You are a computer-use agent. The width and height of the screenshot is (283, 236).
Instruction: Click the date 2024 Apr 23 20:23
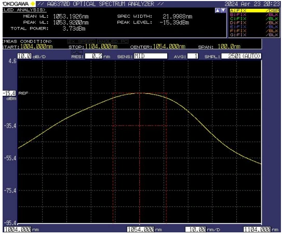252,4
